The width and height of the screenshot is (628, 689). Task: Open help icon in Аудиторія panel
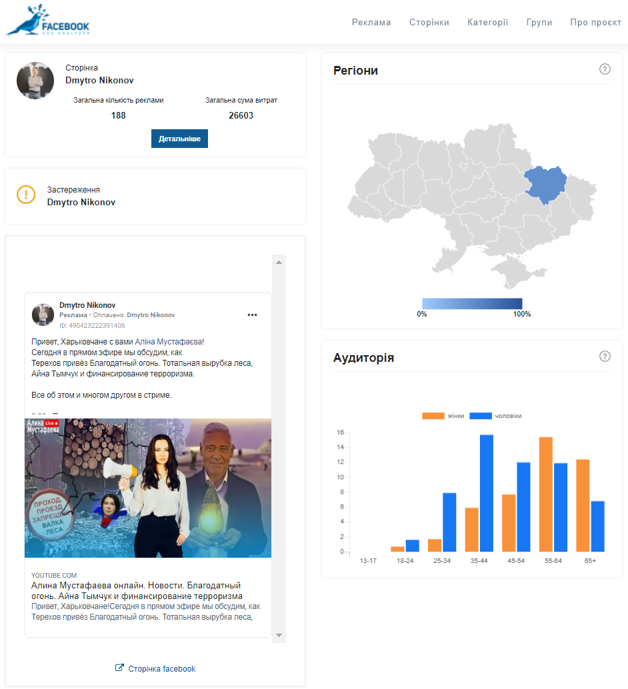tap(605, 356)
